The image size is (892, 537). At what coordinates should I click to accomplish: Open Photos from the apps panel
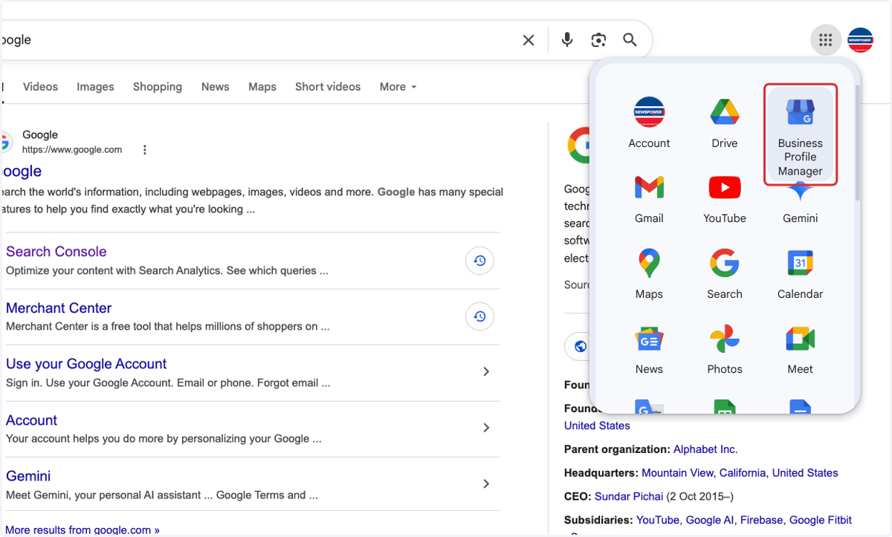(725, 350)
